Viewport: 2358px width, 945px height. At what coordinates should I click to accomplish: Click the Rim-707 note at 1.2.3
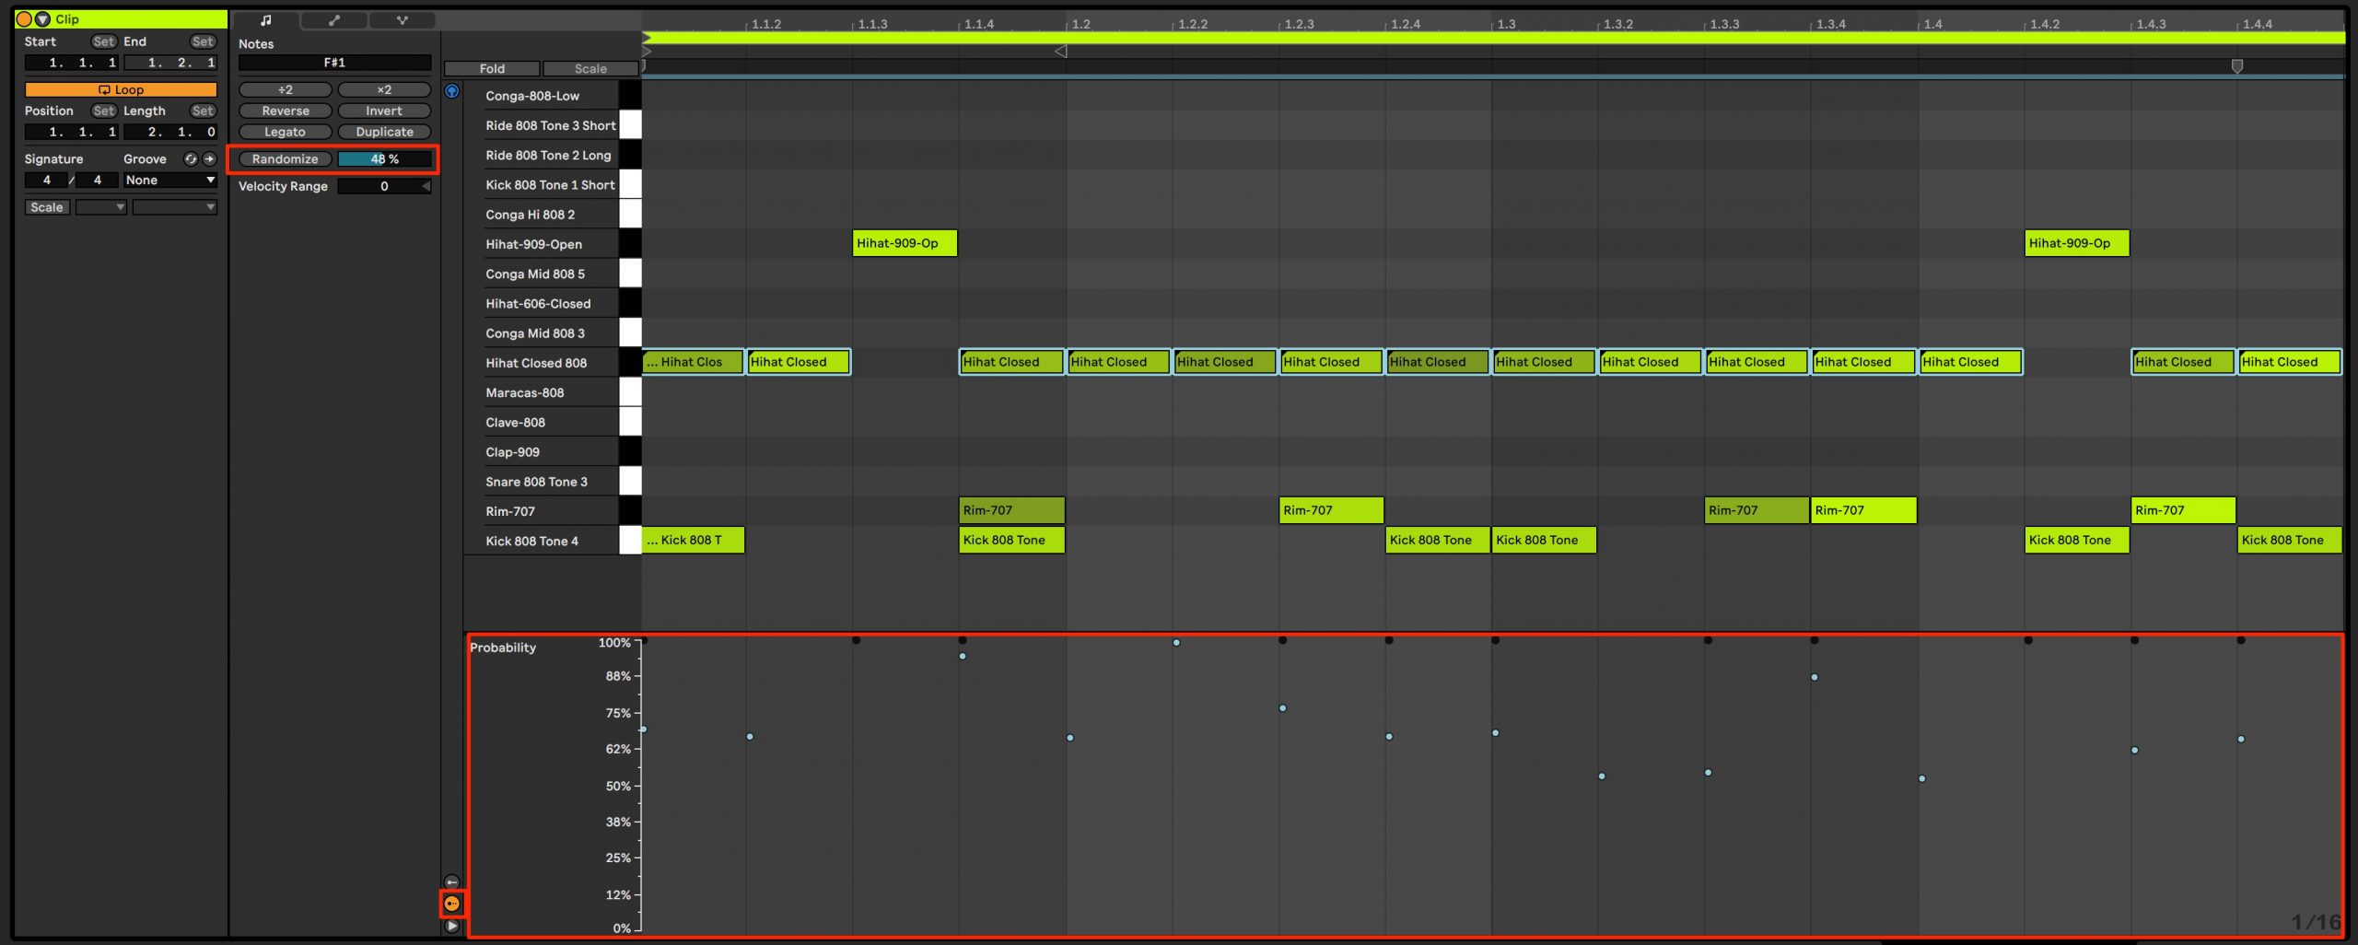click(1331, 510)
